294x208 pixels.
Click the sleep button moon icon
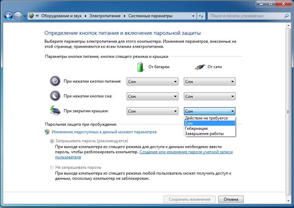pyautogui.click(x=55, y=96)
